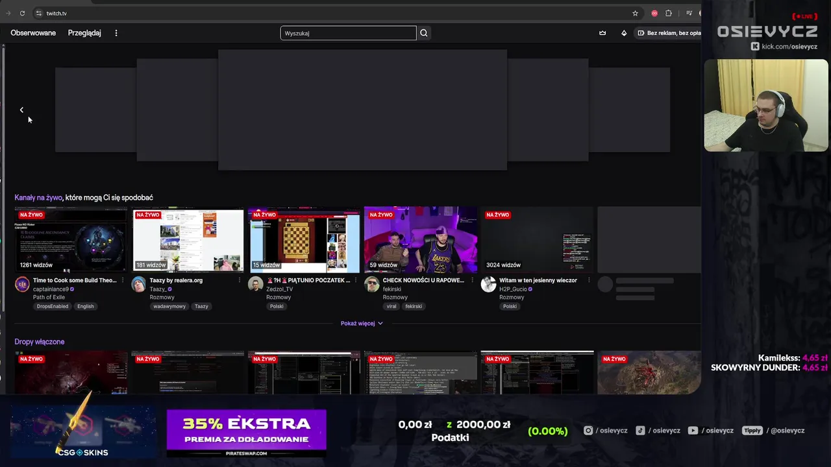This screenshot has width=831, height=467.
Task: Open options menu for H2P_Gucio stream card
Action: click(589, 280)
